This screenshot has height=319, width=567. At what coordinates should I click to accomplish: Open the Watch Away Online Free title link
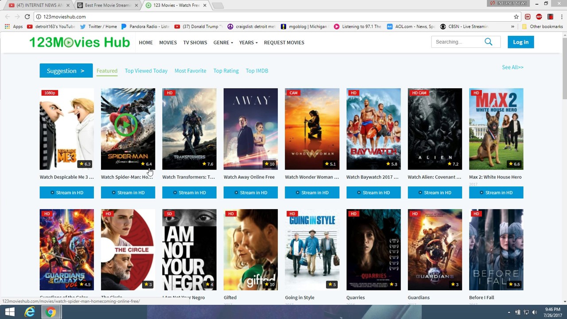click(x=249, y=177)
